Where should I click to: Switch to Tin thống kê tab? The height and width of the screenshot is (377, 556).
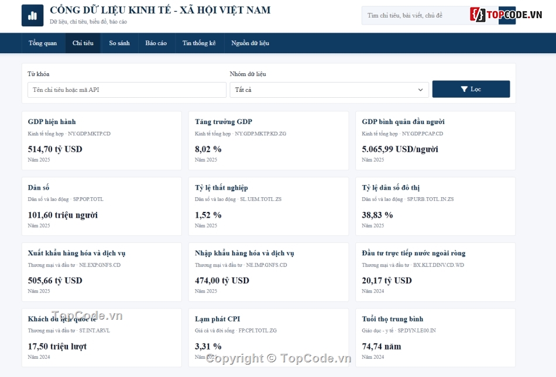(x=199, y=43)
